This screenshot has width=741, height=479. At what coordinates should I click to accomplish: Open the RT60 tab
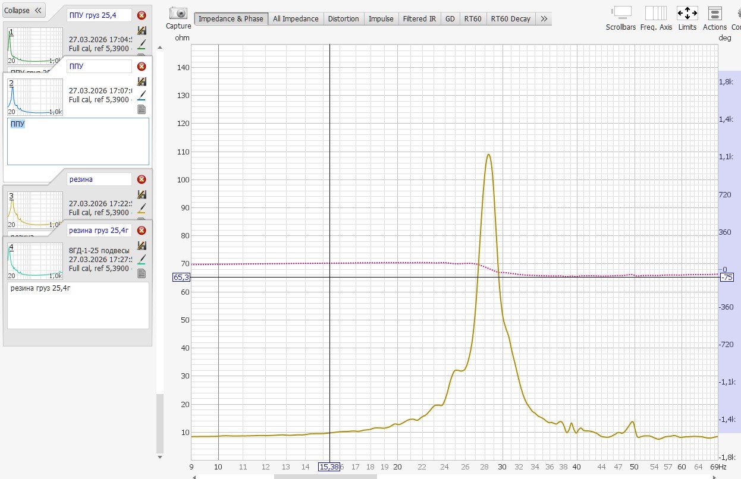473,18
